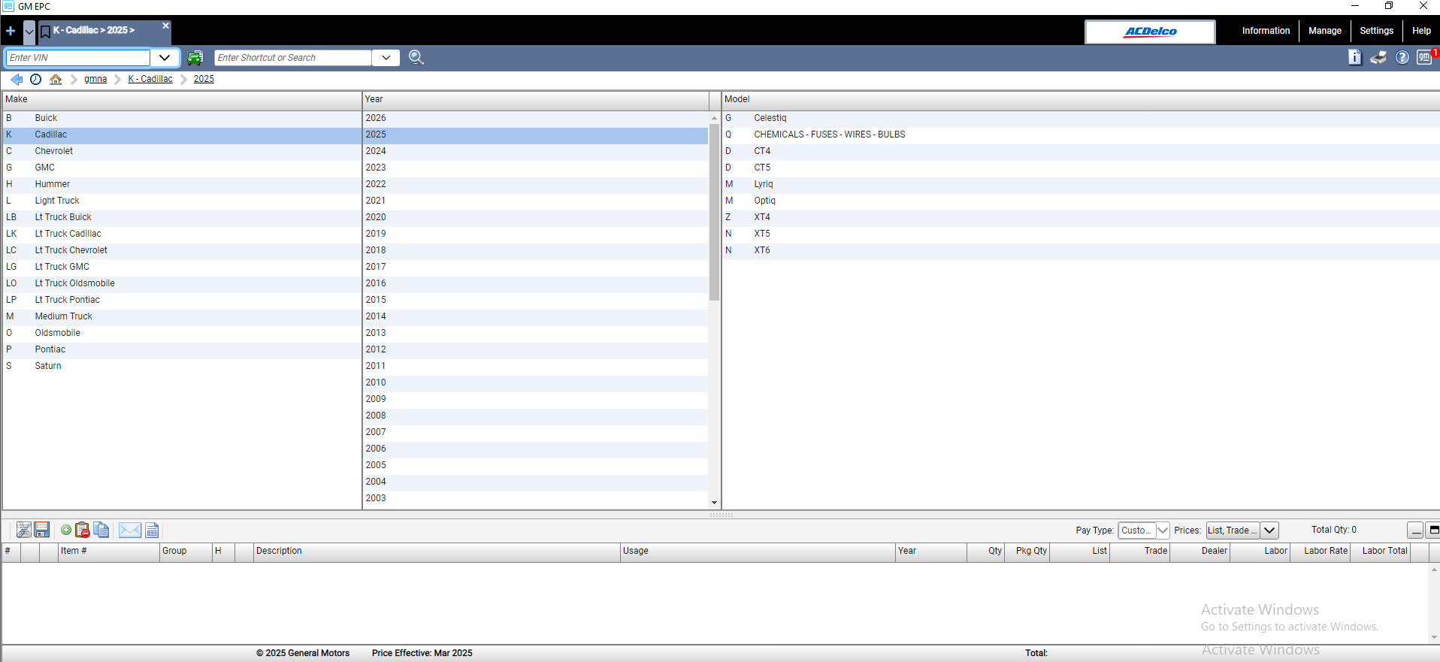Minimize the parts list panel
This screenshot has width=1440, height=662.
1415,531
